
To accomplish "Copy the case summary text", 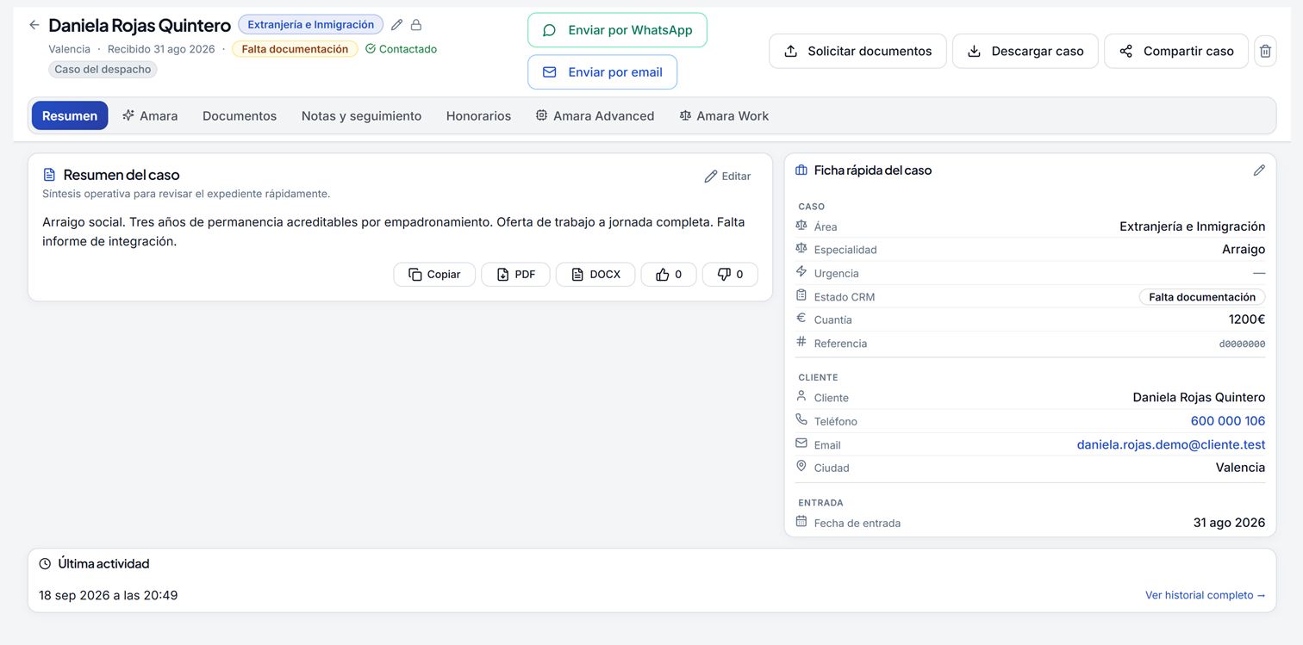I will (434, 275).
